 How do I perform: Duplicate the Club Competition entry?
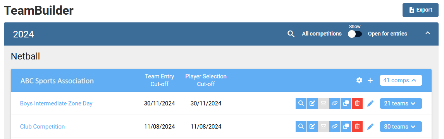346,127
